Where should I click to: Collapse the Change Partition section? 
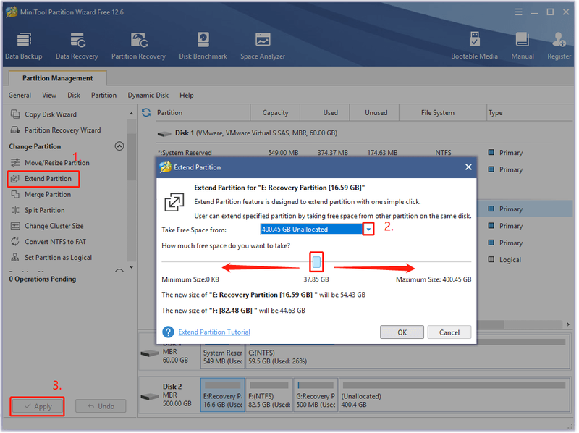coord(119,146)
